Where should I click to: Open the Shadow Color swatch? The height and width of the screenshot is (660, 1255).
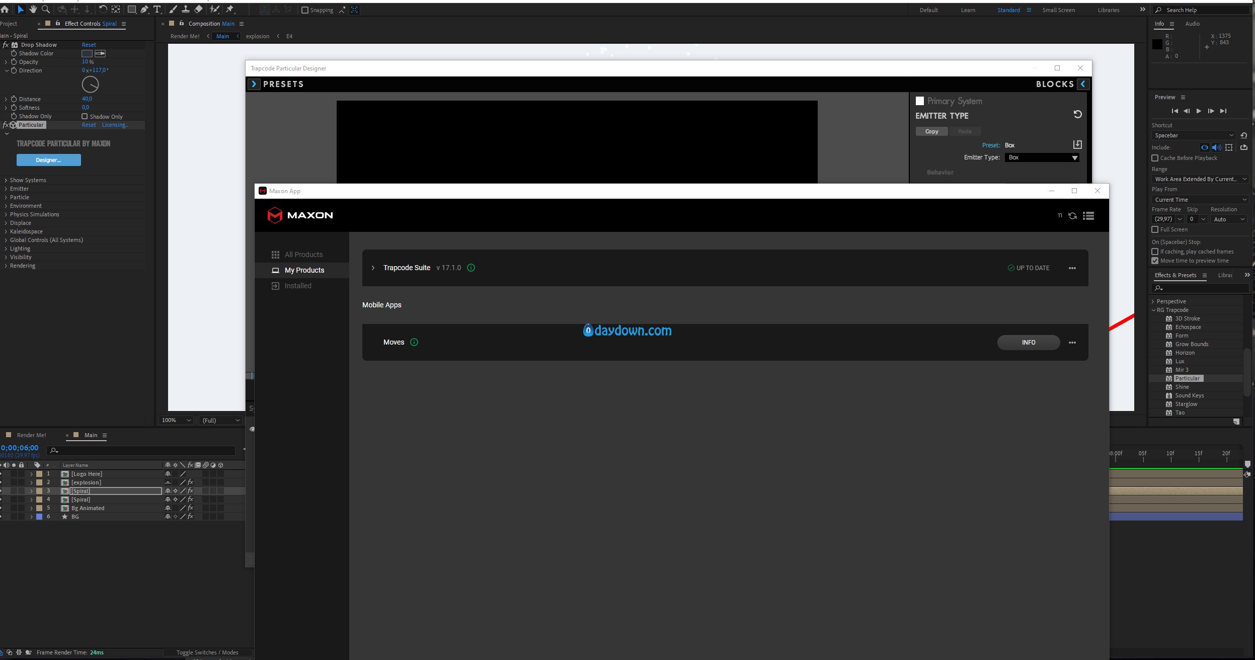[x=87, y=53]
